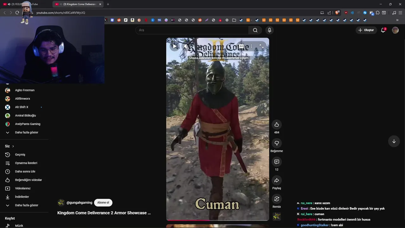Open the account avatar menu
Image resolution: width=405 pixels, height=228 pixels.
point(395,30)
